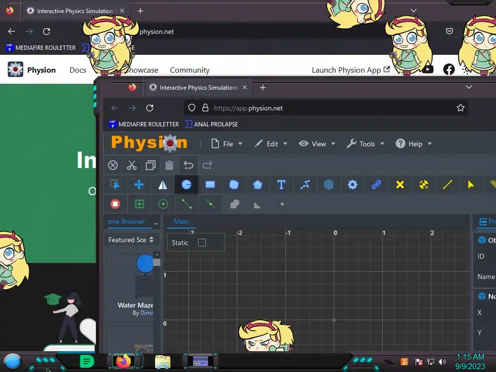
Task: Open MEDIAFIRE ROULETTER bookmark in back window
Action: [x=41, y=48]
